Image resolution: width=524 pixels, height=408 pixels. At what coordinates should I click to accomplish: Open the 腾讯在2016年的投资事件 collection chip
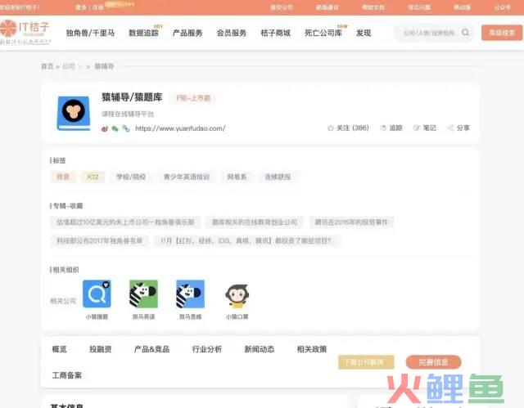click(x=351, y=222)
